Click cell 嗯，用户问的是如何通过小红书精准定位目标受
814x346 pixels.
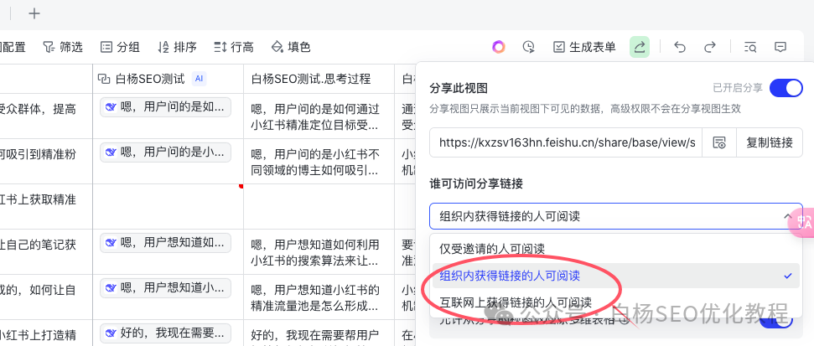(x=319, y=116)
